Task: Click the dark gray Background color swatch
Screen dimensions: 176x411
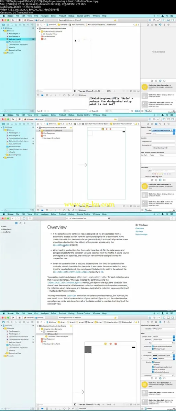Action: [x=155, y=355]
